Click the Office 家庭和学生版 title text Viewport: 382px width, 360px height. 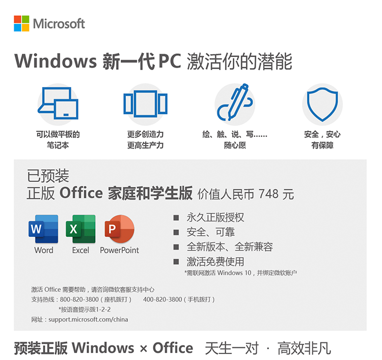[x=126, y=193]
